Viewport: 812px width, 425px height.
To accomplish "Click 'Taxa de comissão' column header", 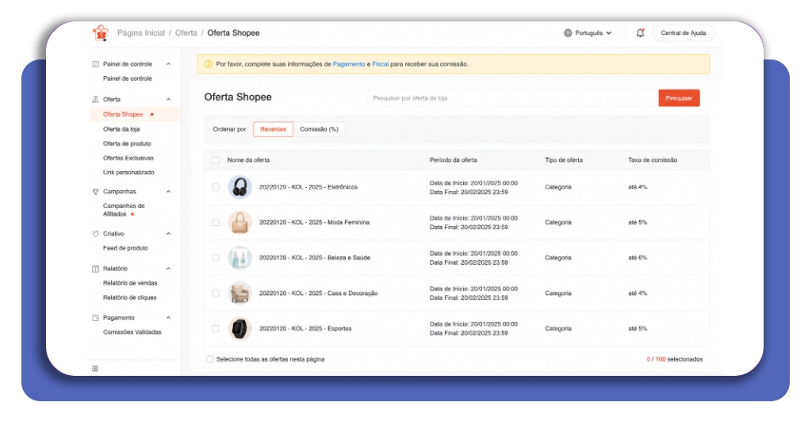I will pos(653,160).
